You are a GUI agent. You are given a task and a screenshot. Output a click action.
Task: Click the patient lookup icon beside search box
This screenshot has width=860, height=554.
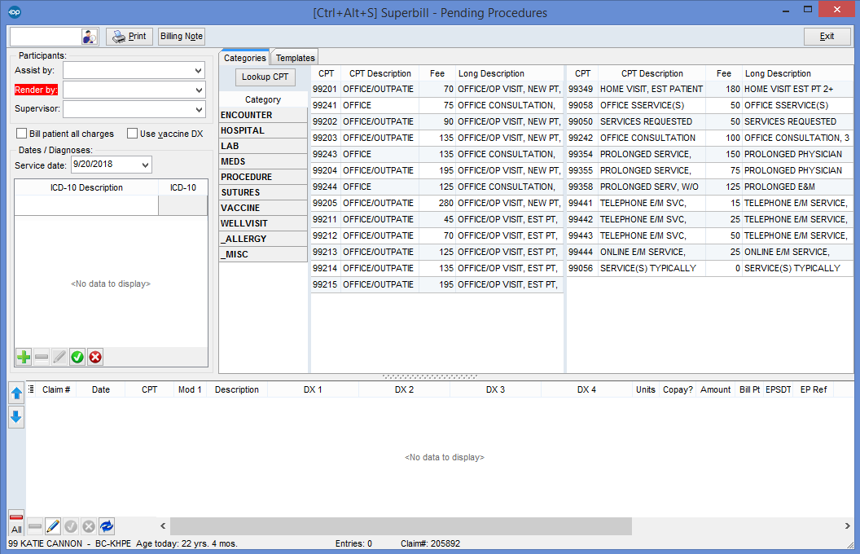pyautogui.click(x=90, y=37)
